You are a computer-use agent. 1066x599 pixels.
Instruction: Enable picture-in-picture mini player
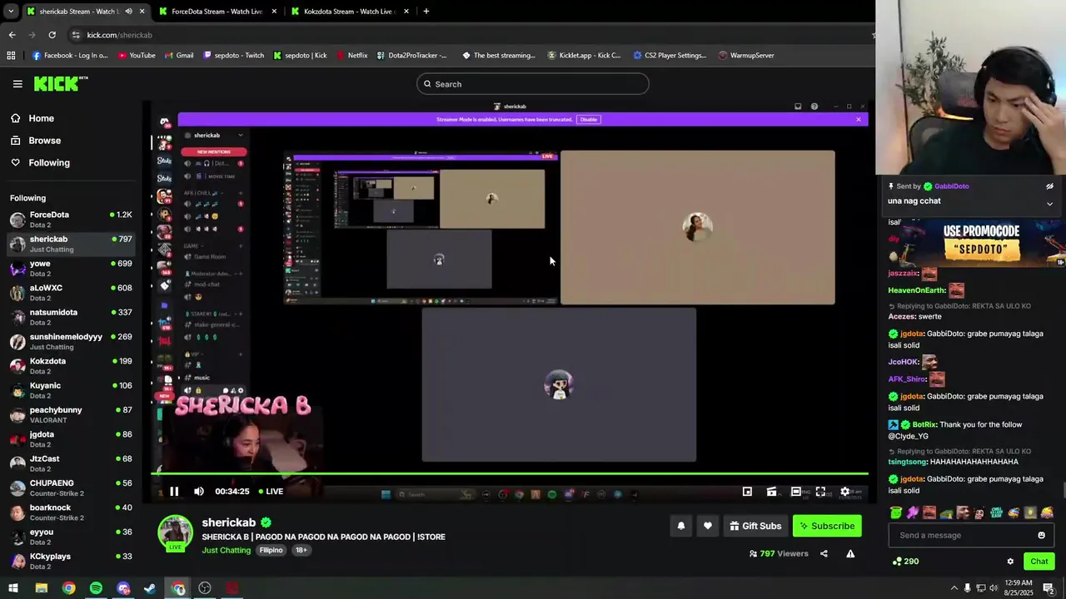click(x=747, y=492)
